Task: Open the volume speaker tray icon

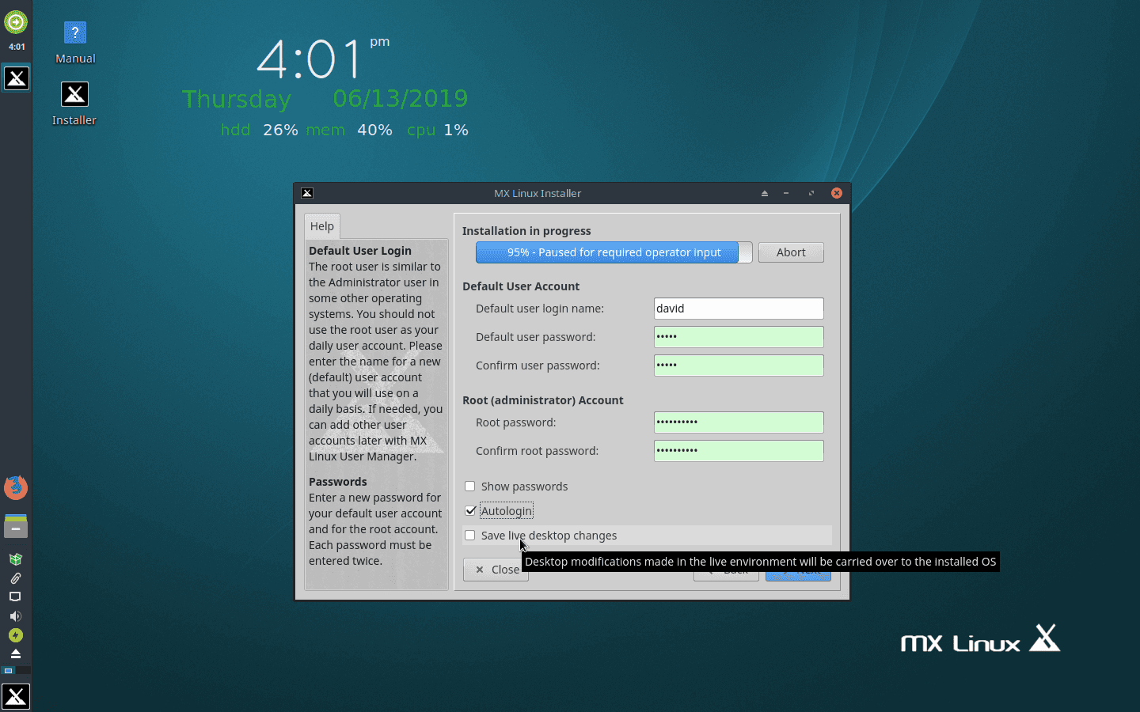Action: 15,616
